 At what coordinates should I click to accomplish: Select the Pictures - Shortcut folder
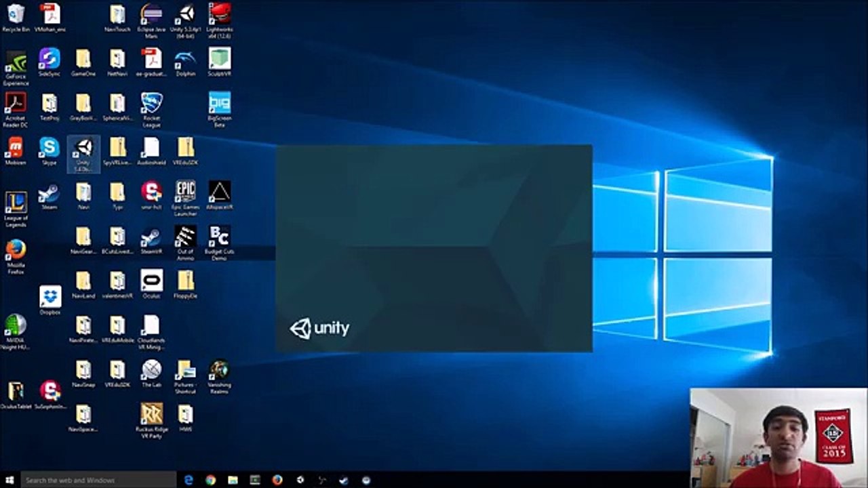coord(185,376)
